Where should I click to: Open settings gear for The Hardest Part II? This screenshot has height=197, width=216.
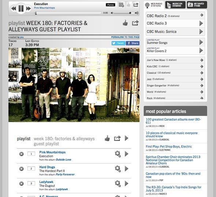118,169
